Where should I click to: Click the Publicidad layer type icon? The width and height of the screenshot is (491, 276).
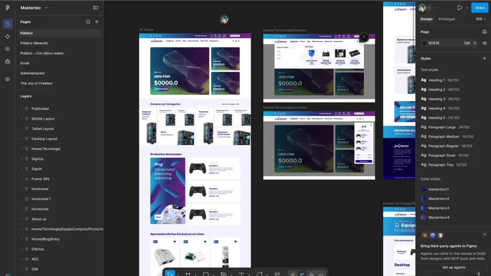27,109
